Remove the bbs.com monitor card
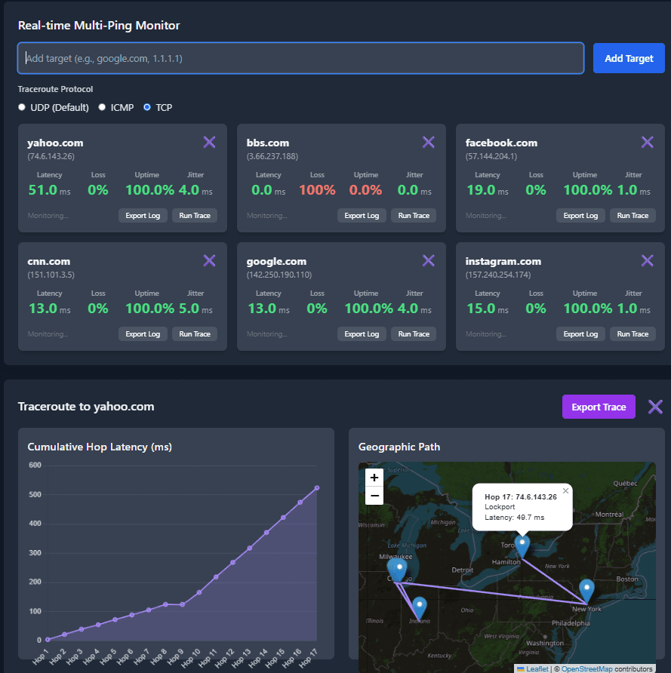This screenshot has width=671, height=673. [428, 142]
